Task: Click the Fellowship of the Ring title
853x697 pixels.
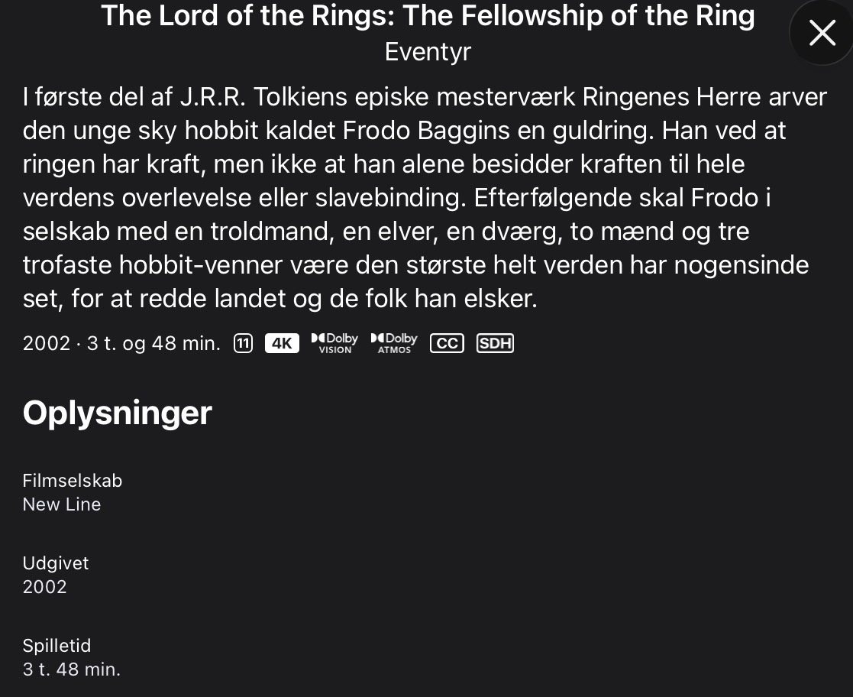Action: [428, 15]
